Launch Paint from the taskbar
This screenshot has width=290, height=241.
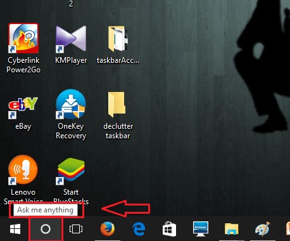tap(263, 229)
